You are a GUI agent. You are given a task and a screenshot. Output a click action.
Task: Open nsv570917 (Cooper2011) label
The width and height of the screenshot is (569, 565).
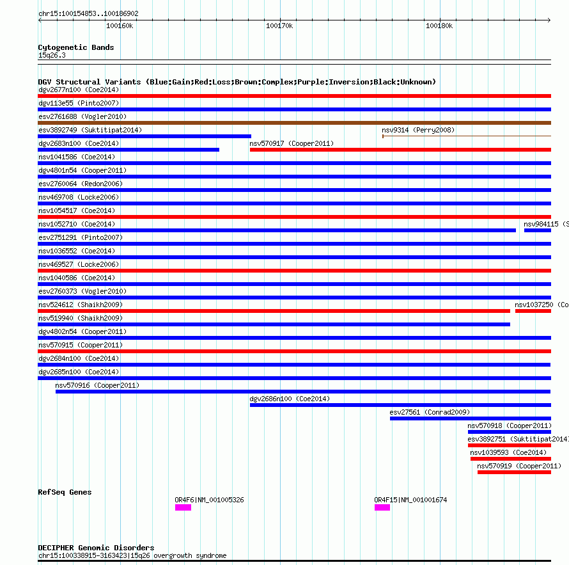tap(292, 143)
